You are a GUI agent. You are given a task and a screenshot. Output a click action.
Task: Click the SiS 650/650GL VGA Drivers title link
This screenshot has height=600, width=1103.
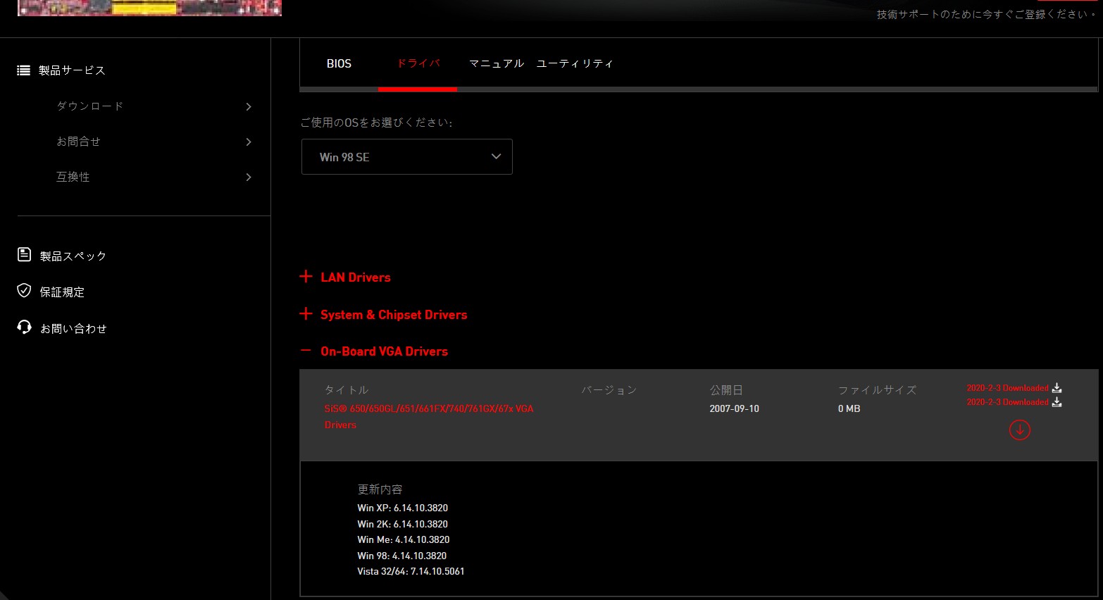tap(429, 416)
